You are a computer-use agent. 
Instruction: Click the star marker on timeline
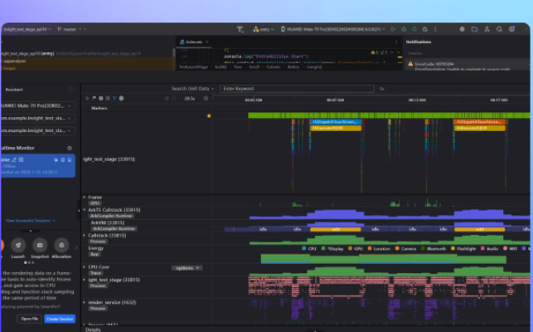tap(209, 115)
